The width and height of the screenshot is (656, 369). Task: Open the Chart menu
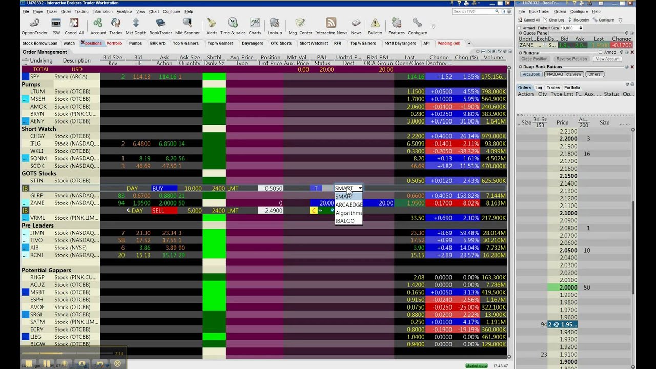click(x=154, y=11)
